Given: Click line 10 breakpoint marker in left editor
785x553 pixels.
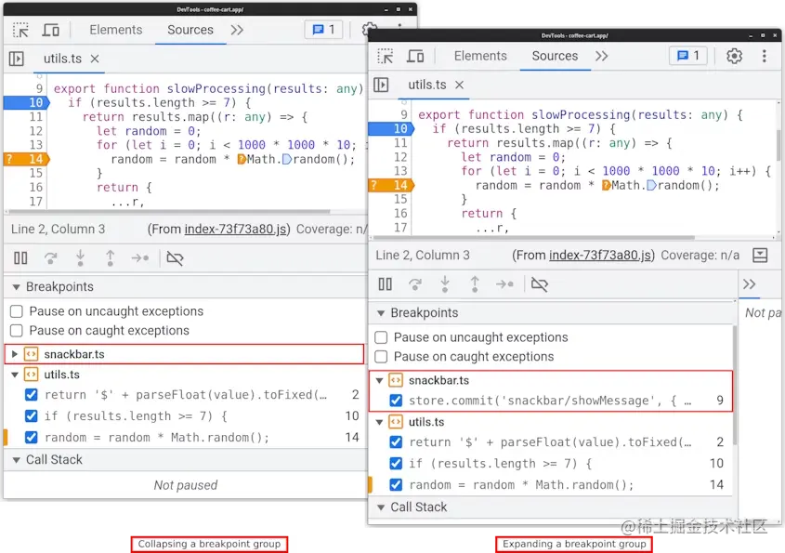Looking at the screenshot, I should point(27,102).
